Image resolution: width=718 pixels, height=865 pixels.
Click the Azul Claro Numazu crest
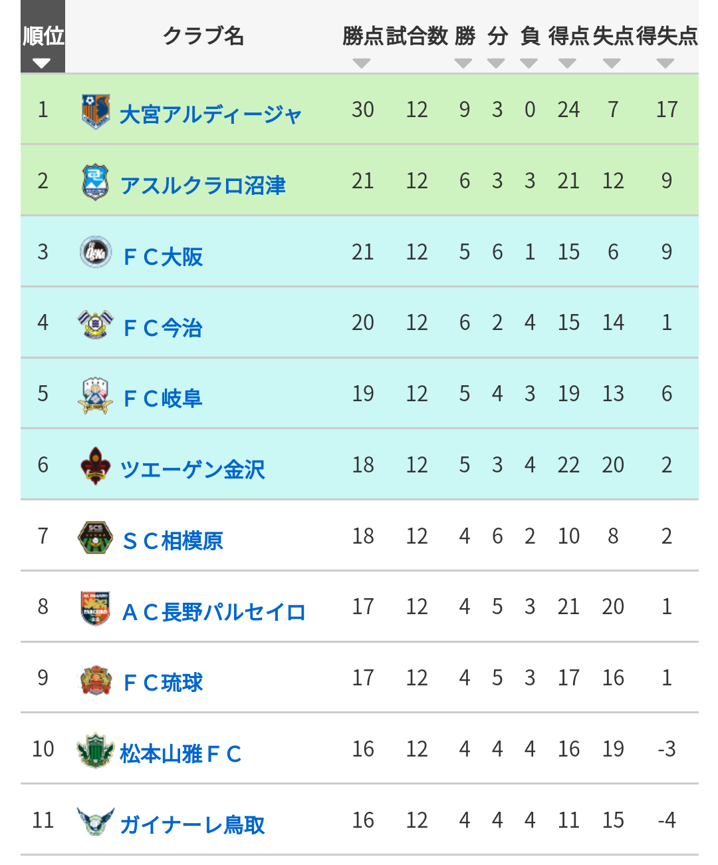tap(96, 182)
